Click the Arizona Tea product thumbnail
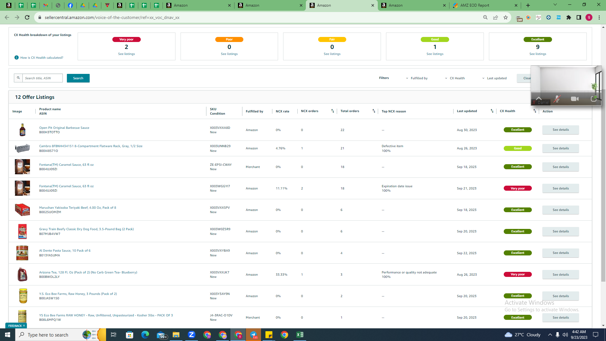Viewport: 606px width, 341px height. (x=22, y=275)
